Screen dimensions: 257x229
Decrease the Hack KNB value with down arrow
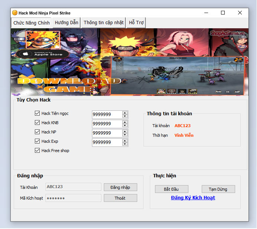pyautogui.click(x=125, y=126)
